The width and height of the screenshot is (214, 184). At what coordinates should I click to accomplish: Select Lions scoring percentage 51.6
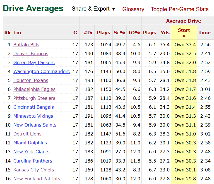(x=120, y=134)
